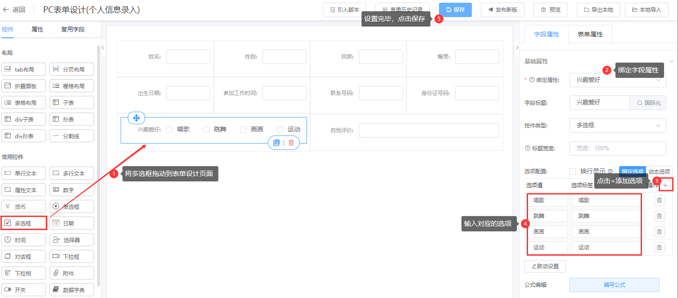Enable the 换行显示 checkbox
This screenshot has height=298, width=678.
click(x=573, y=172)
